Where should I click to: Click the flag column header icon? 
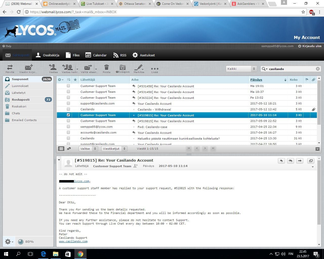307,80
